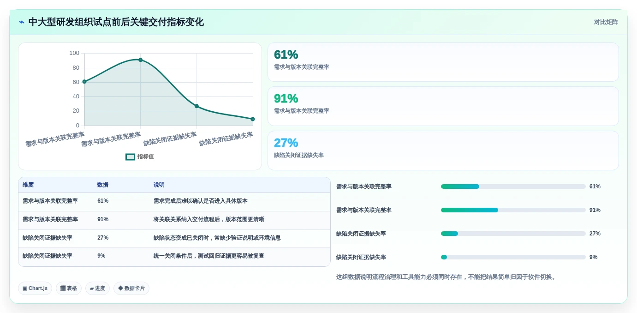Click the summary note about 流程治理和工具能力
This screenshot has height=313, width=637.
(x=447, y=277)
